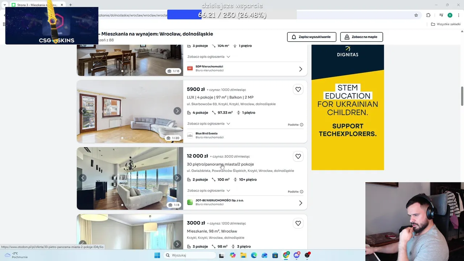
Task: Open SDP Nieruchomości agency arrow
Action: 301,69
